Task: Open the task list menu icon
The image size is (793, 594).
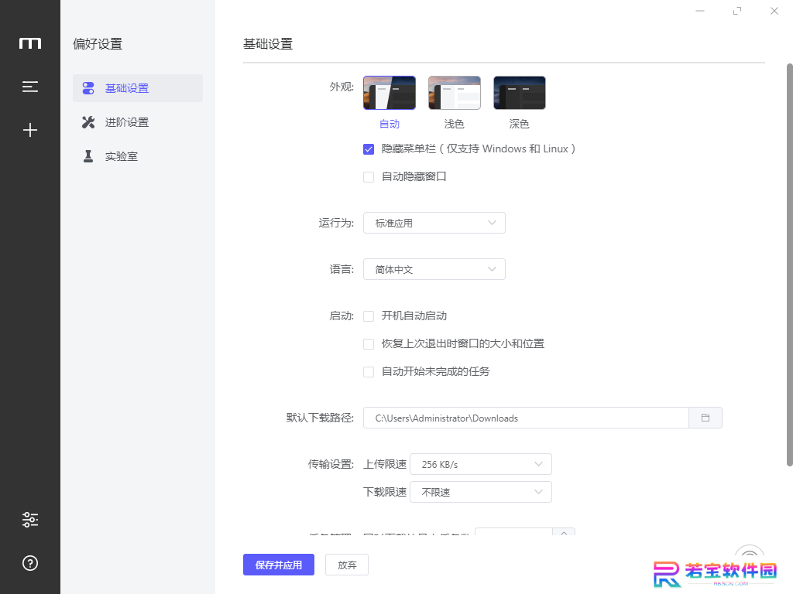Action: 30,87
